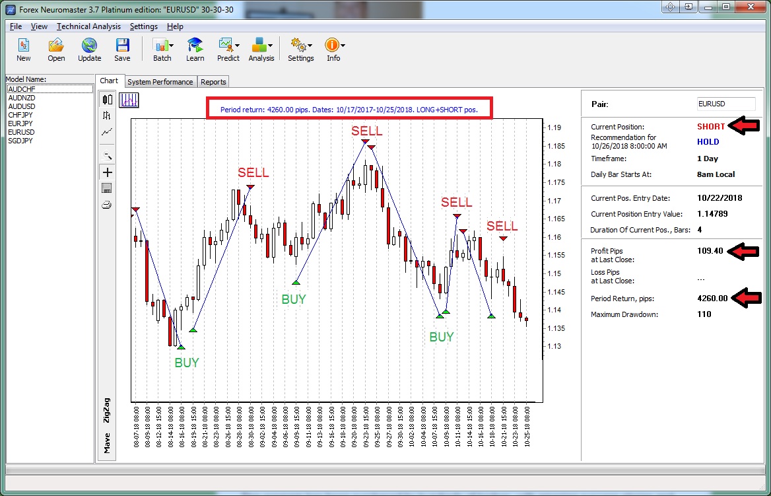Switch to the System Performance tab
The image size is (771, 496).
pyautogui.click(x=160, y=82)
